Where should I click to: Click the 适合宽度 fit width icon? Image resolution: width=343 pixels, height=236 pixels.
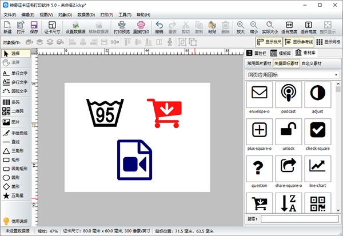pyautogui.click(x=289, y=27)
